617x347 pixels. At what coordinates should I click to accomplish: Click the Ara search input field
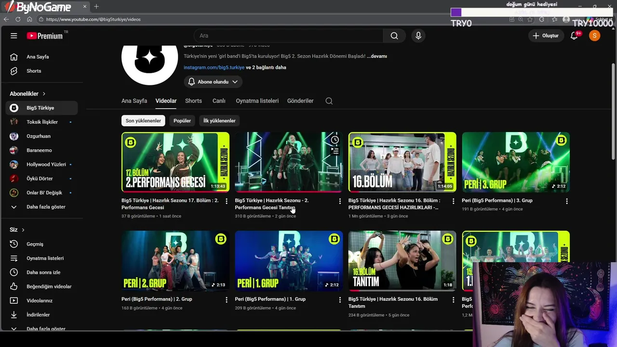click(288, 36)
